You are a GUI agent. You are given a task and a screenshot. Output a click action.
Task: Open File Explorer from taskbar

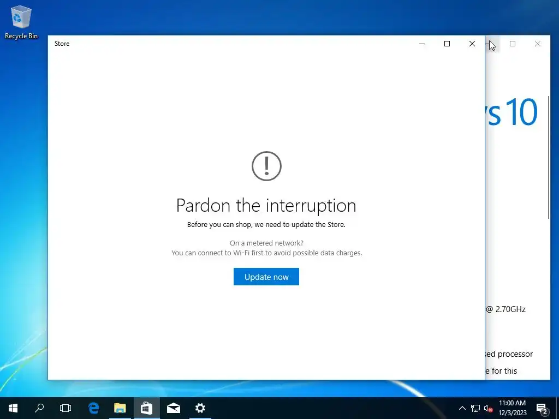(x=120, y=408)
